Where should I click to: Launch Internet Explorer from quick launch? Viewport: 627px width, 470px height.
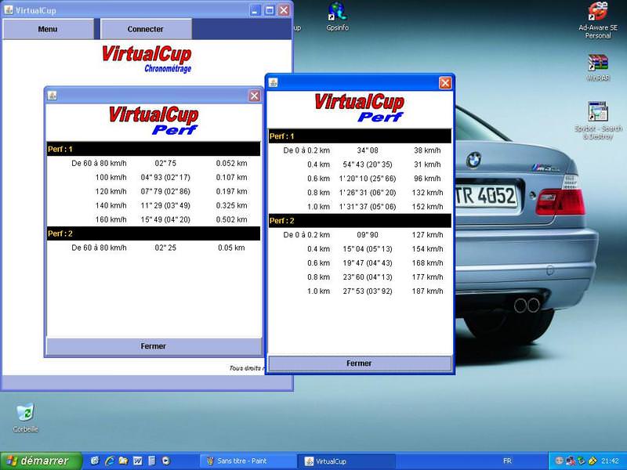click(x=109, y=461)
